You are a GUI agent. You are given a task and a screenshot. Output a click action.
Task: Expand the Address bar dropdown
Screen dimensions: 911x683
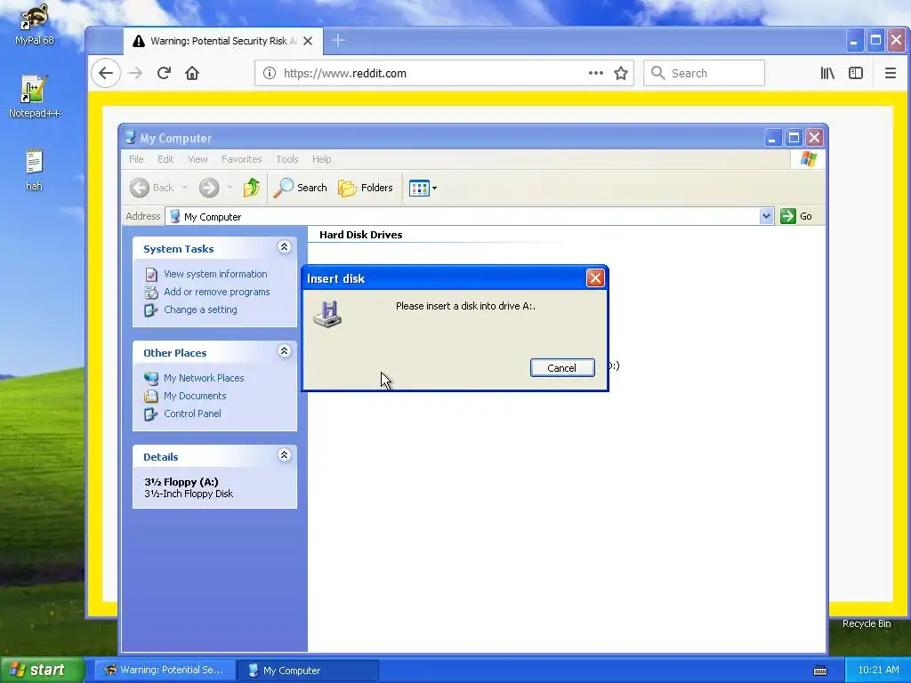coord(766,216)
